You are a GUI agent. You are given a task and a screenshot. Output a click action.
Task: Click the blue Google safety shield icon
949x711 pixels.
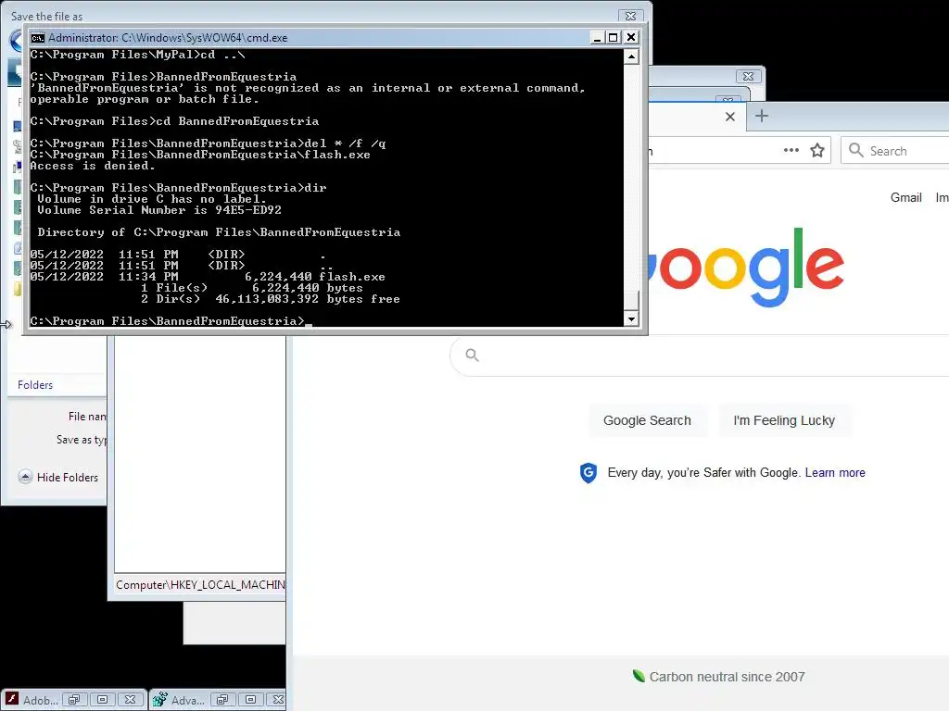[588, 473]
